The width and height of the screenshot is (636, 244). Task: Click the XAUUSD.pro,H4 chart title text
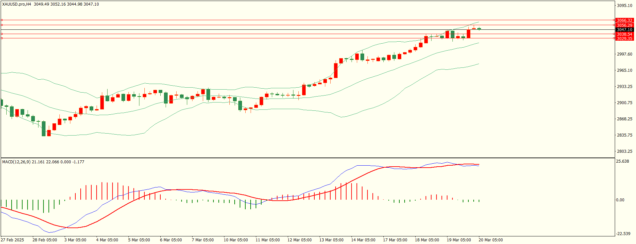pos(17,4)
